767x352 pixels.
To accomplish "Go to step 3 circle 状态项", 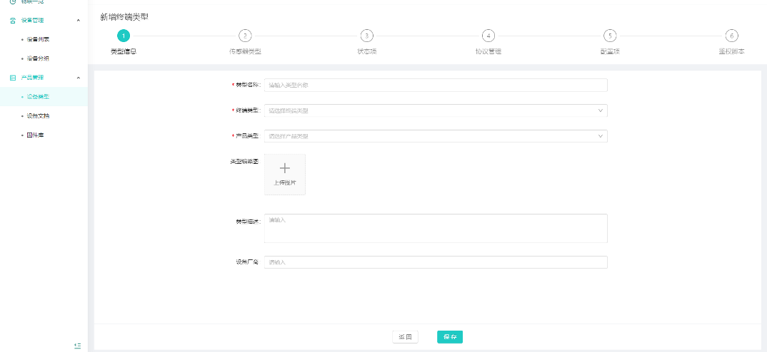I will [366, 36].
